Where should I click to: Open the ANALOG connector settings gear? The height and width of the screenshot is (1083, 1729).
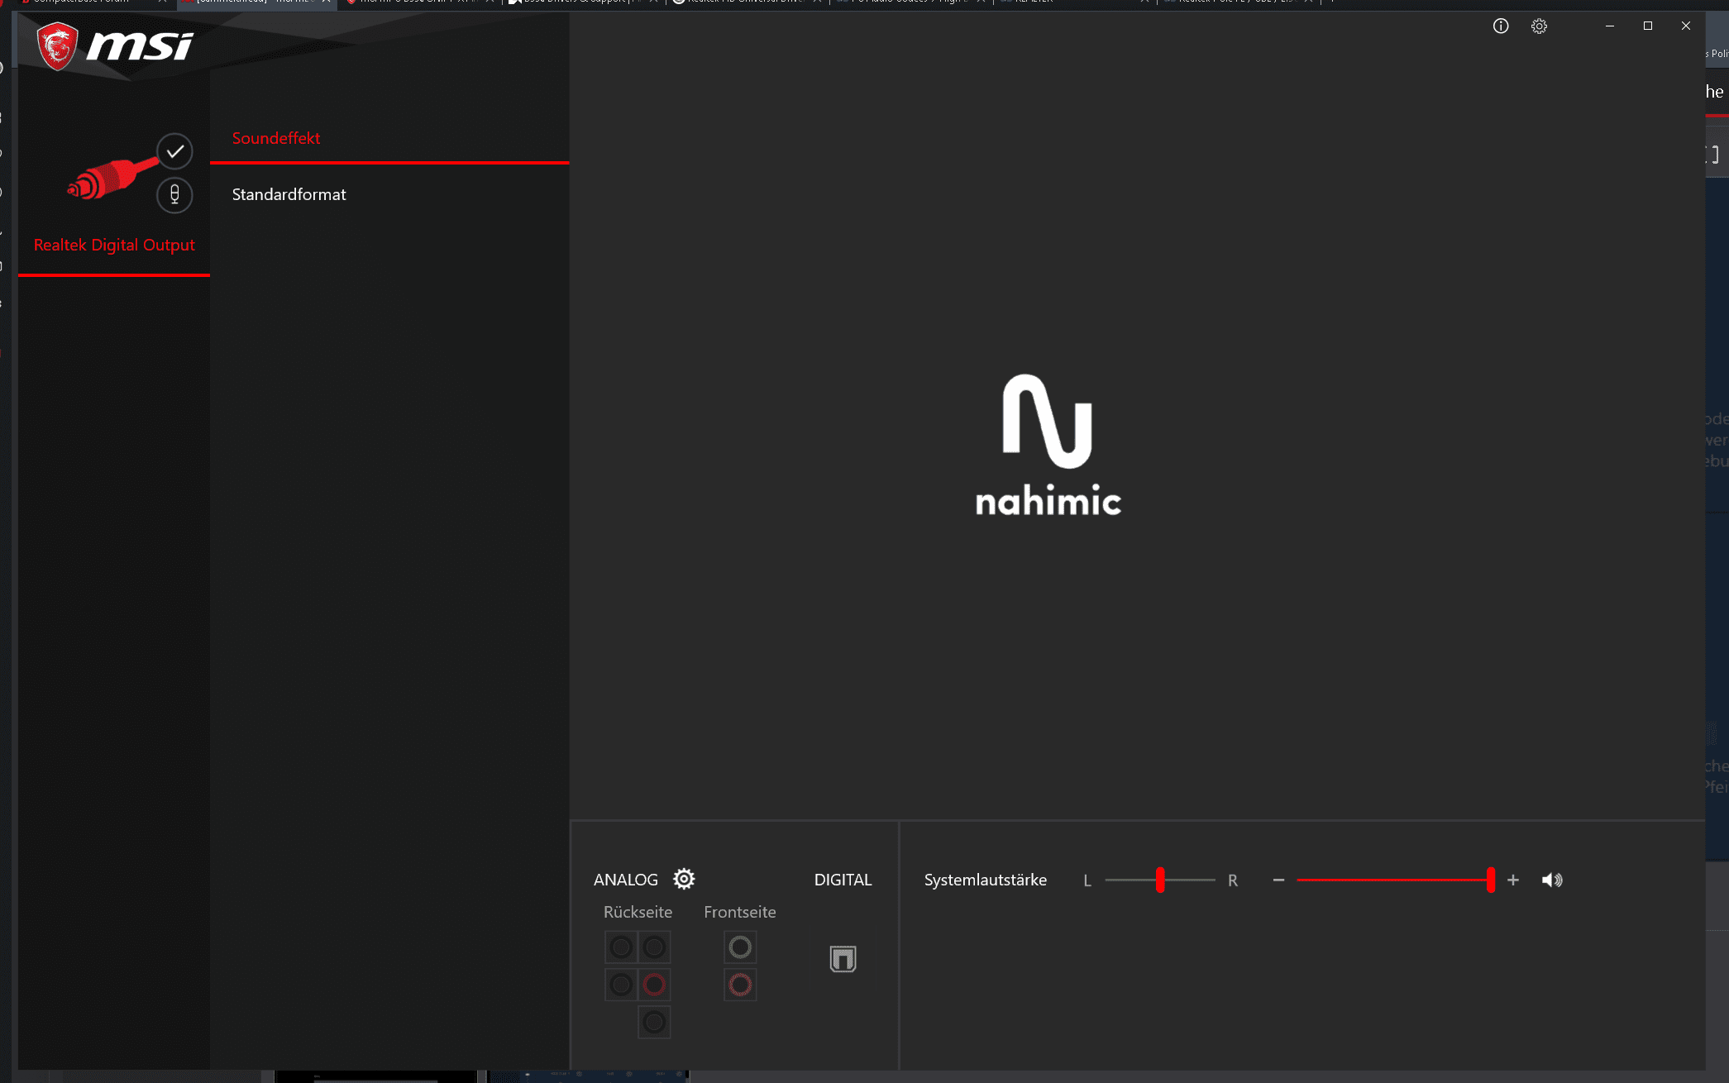coord(684,879)
